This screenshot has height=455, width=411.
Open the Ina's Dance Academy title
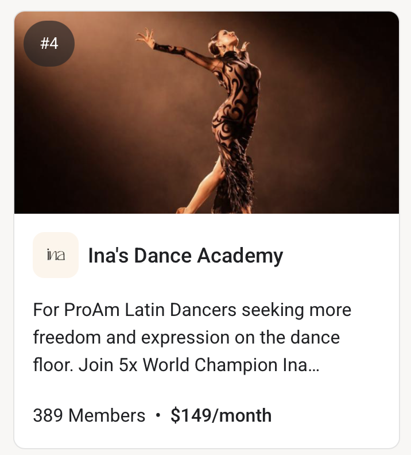[x=185, y=256]
